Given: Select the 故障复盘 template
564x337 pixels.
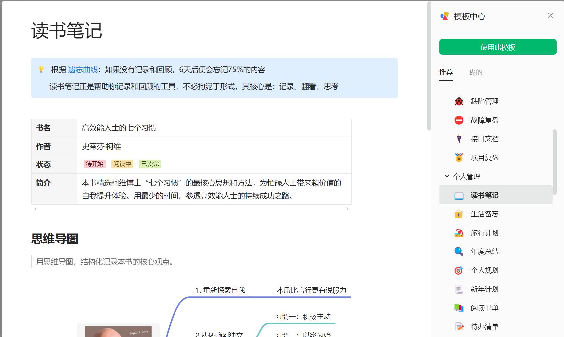Looking at the screenshot, I should 496,120.
